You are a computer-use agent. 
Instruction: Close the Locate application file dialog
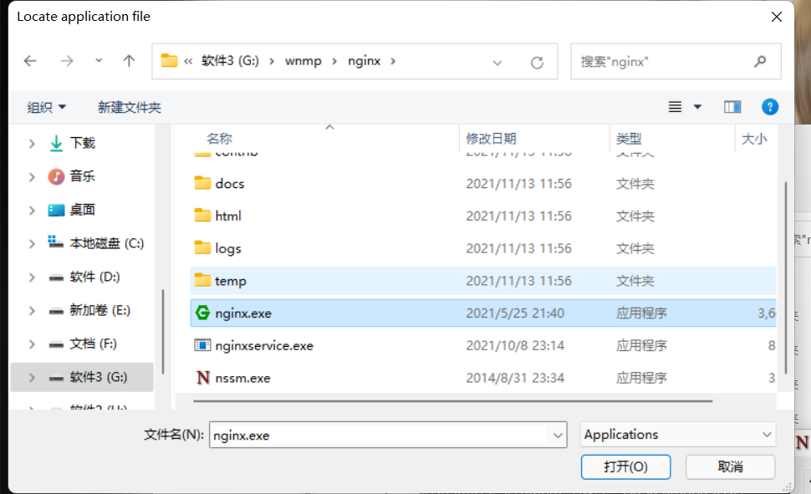(777, 17)
